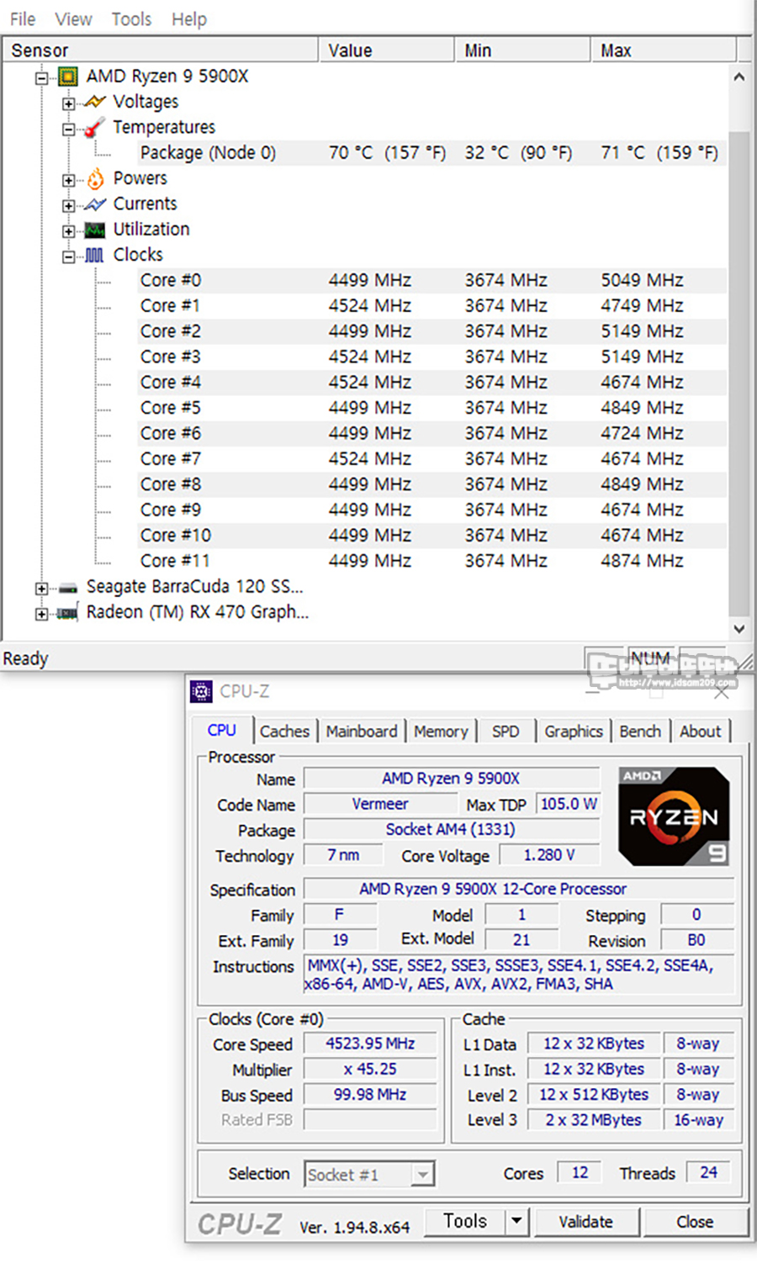Select the Core #7 clock row

point(432,459)
